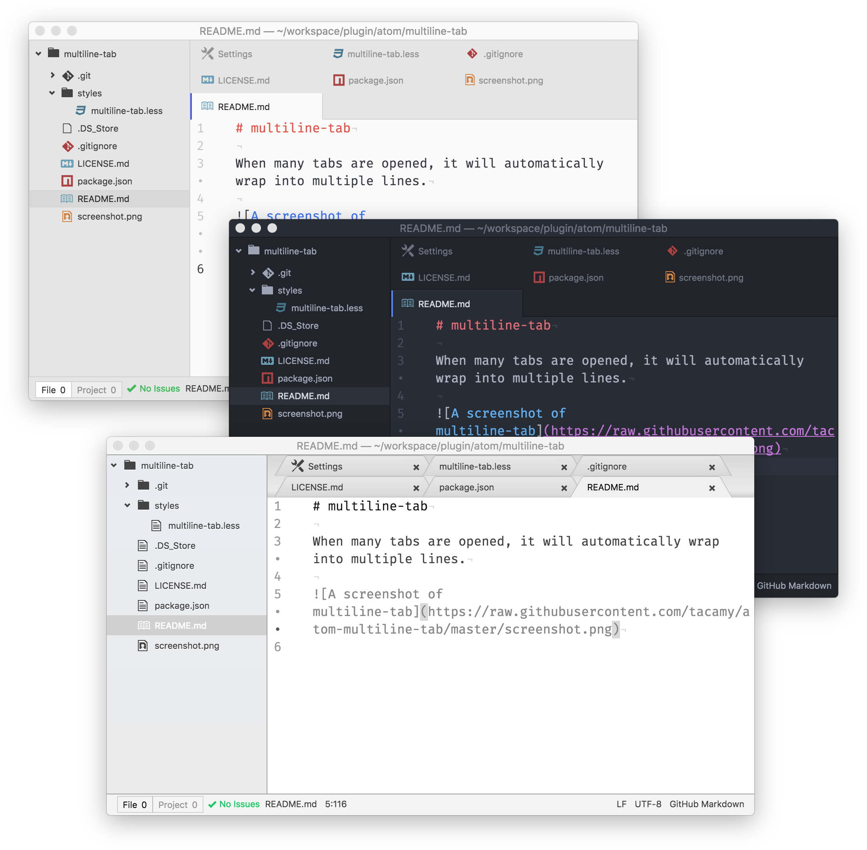Select screenshot.png in the bottom window's tree

click(187, 646)
